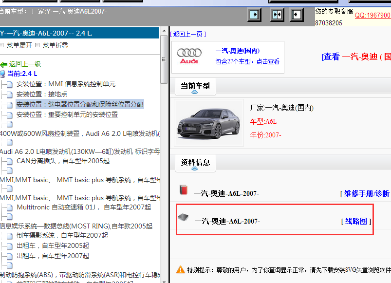391x283 pixels.
Task: Click page icon beside 继电器位置分配
Action: point(9,105)
